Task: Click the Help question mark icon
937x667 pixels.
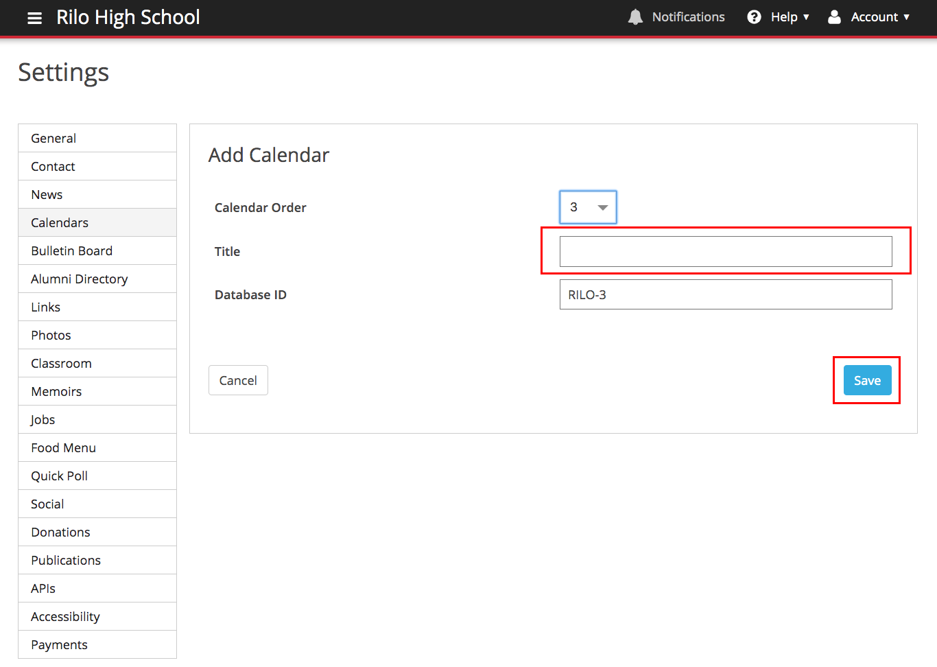Action: click(x=754, y=17)
